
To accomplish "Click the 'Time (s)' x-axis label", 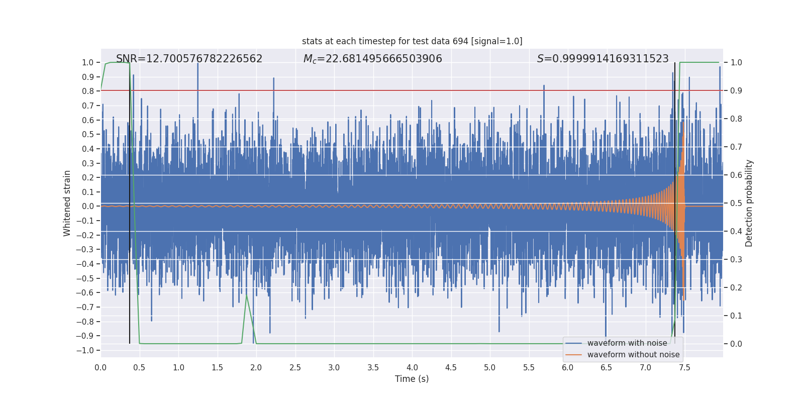I will point(412,379).
